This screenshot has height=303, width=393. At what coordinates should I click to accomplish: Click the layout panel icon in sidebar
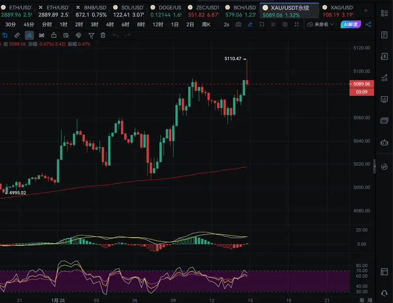pos(384,271)
